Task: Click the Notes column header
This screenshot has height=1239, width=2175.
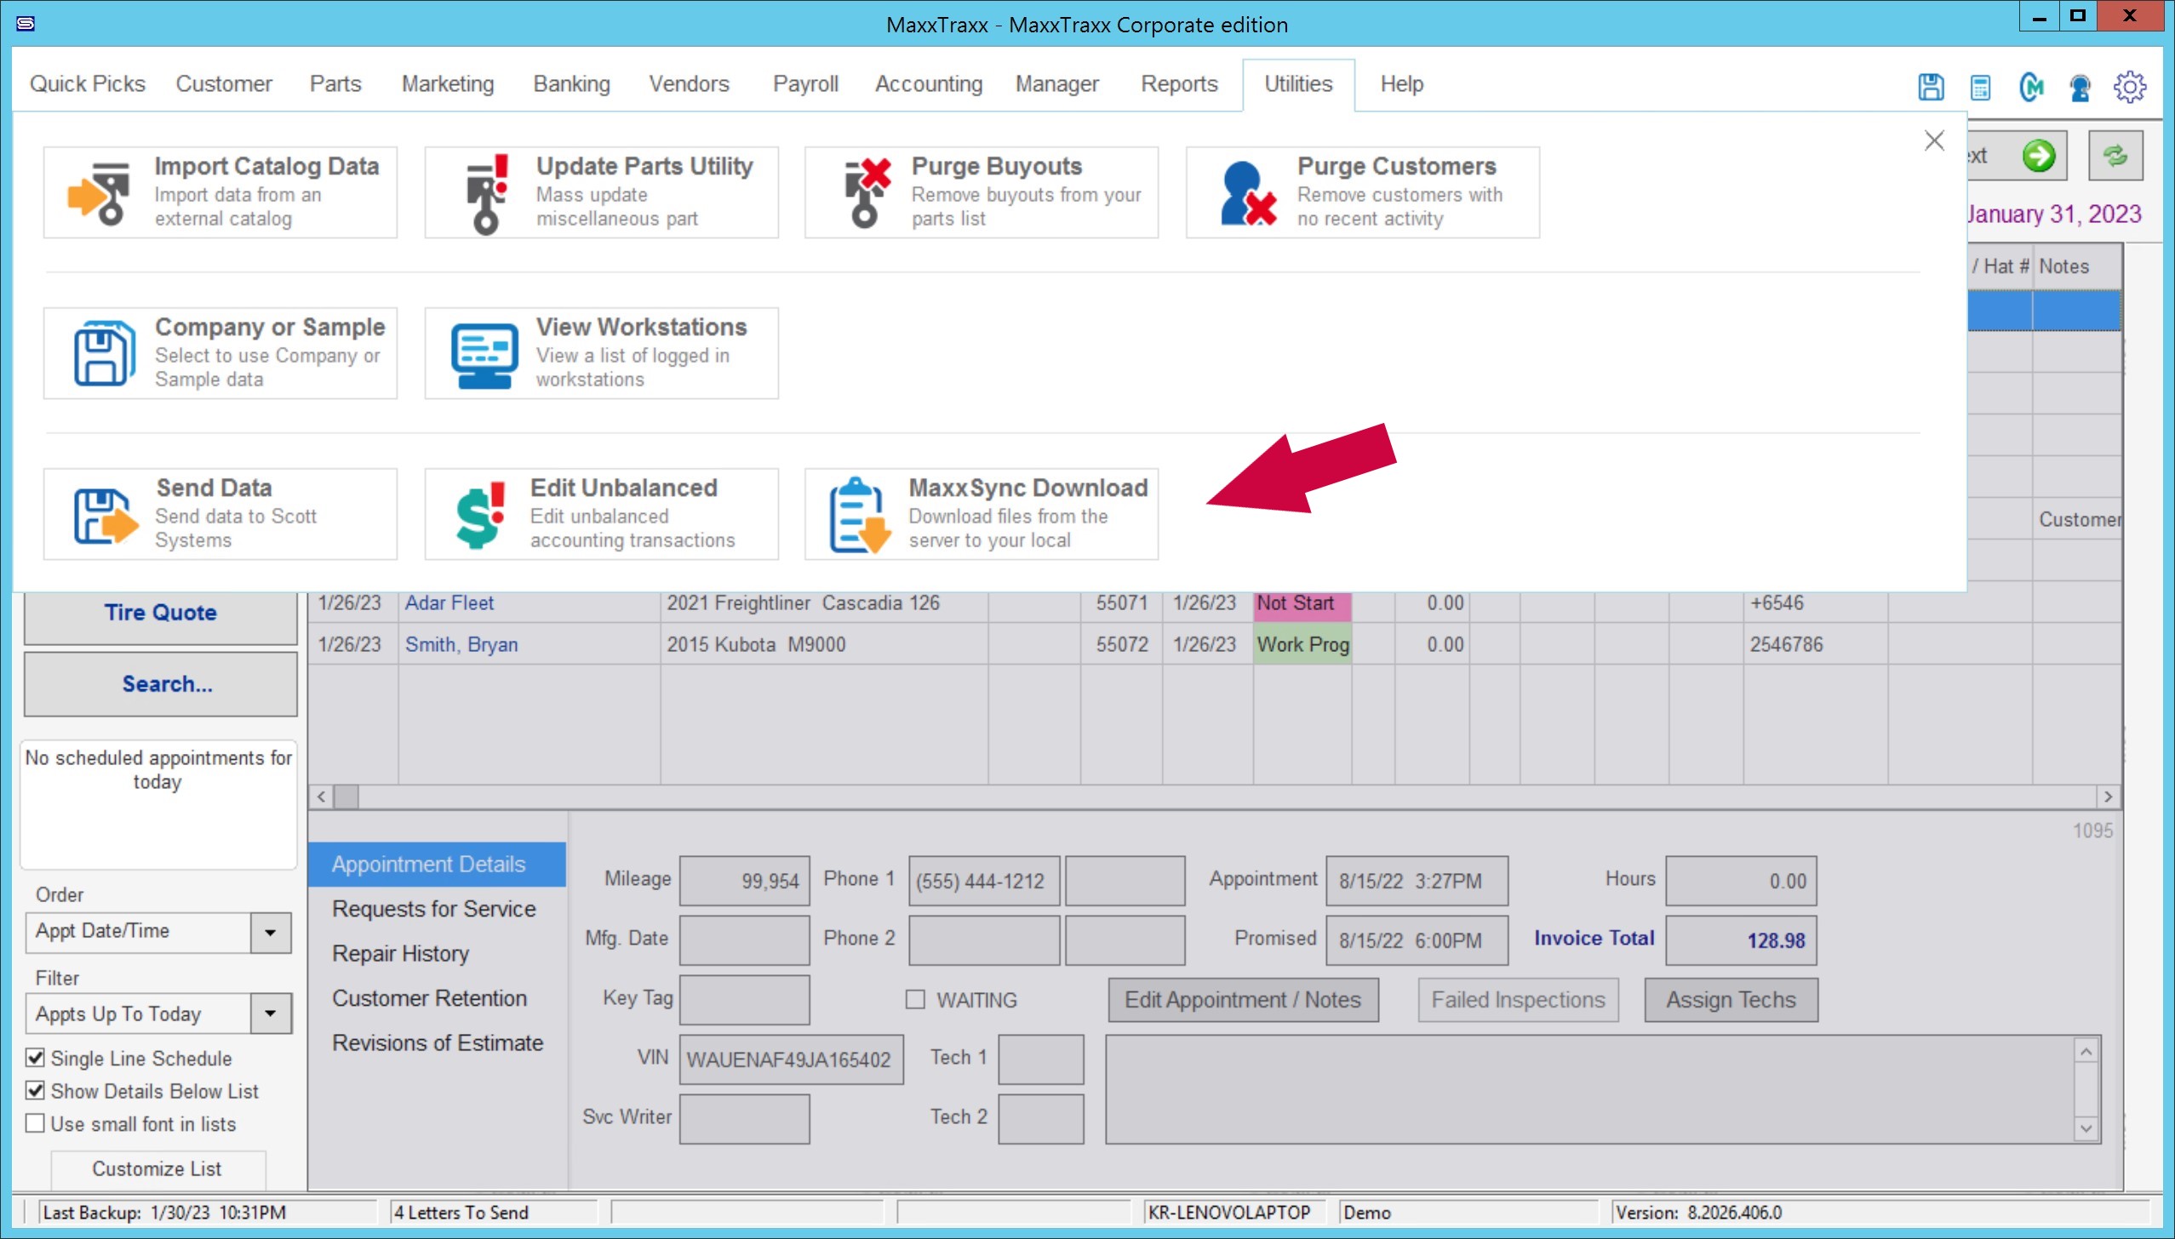Action: tap(2075, 266)
